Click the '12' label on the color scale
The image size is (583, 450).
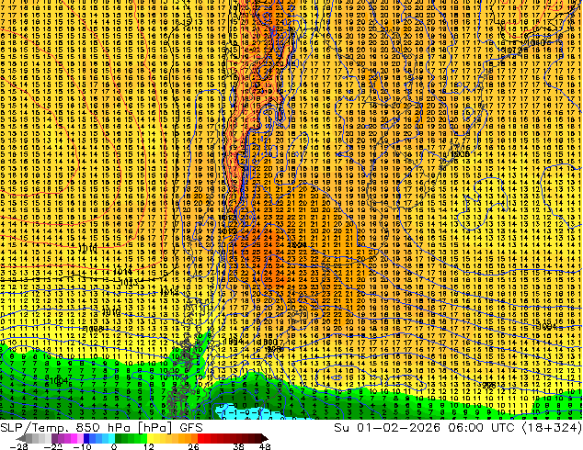(x=149, y=446)
